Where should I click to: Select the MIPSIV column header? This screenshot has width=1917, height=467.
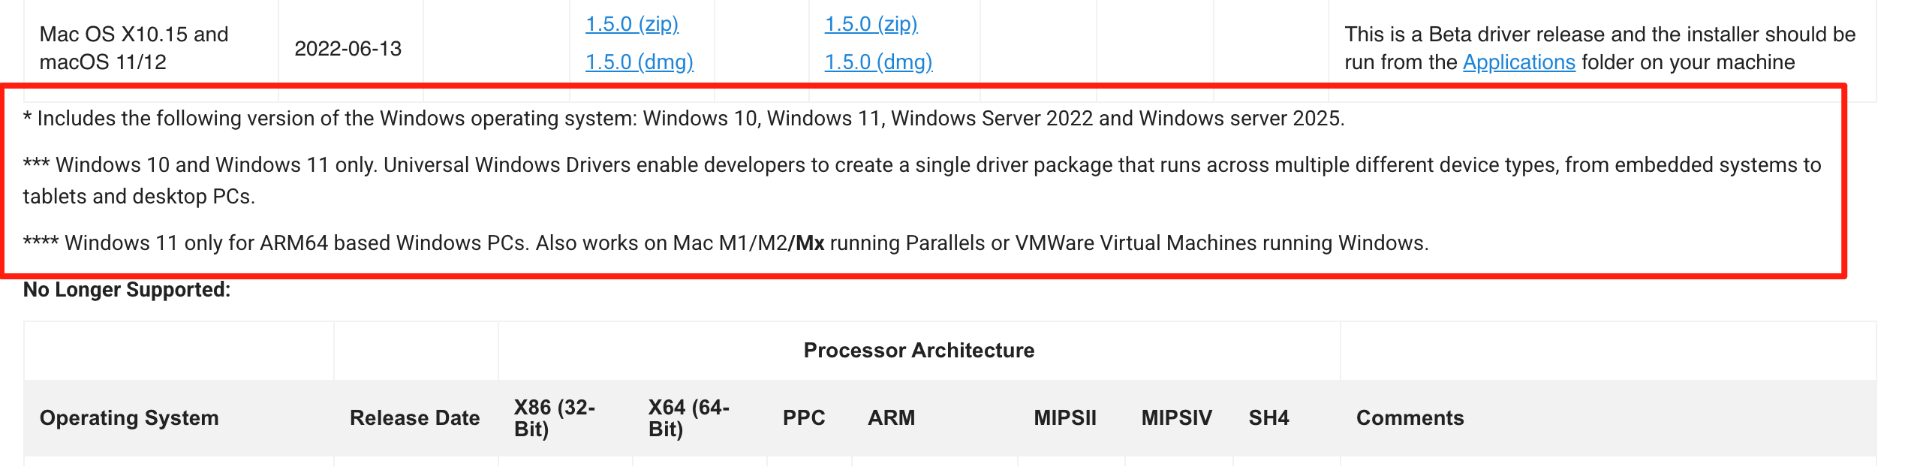coord(1176,418)
